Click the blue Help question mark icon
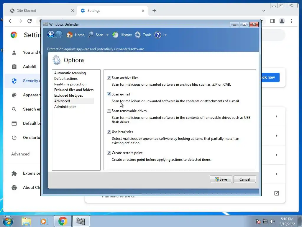This screenshot has height=227, width=302. coord(158,35)
